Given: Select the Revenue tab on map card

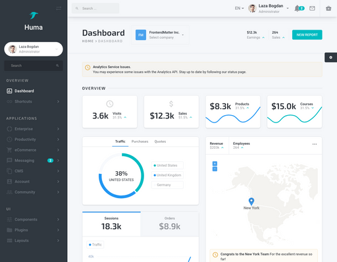Looking at the screenshot, I should coord(217,145).
